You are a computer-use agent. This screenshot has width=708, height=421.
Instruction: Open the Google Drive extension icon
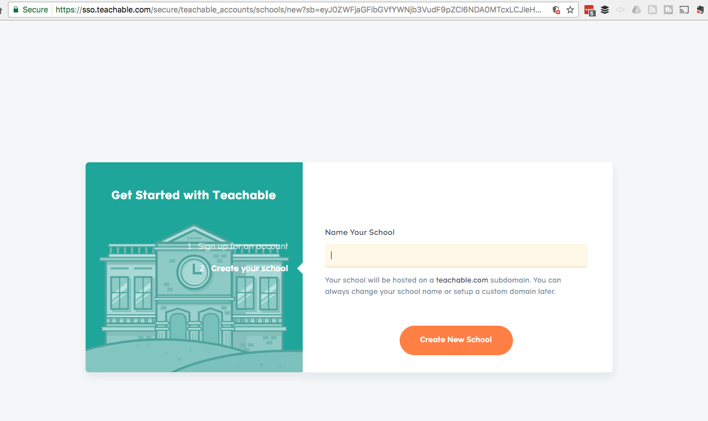[x=637, y=10]
